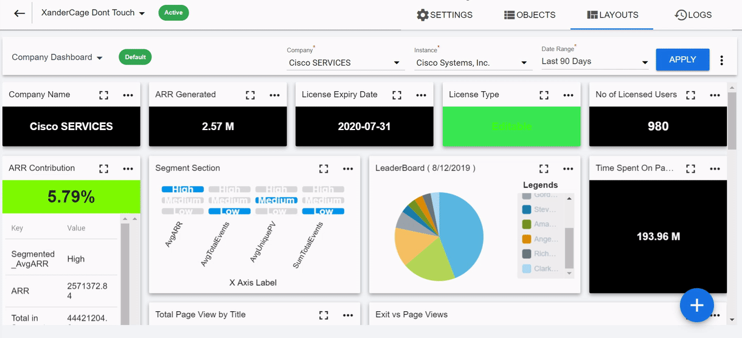Open License Type widget more options
The width and height of the screenshot is (742, 338).
(x=568, y=95)
